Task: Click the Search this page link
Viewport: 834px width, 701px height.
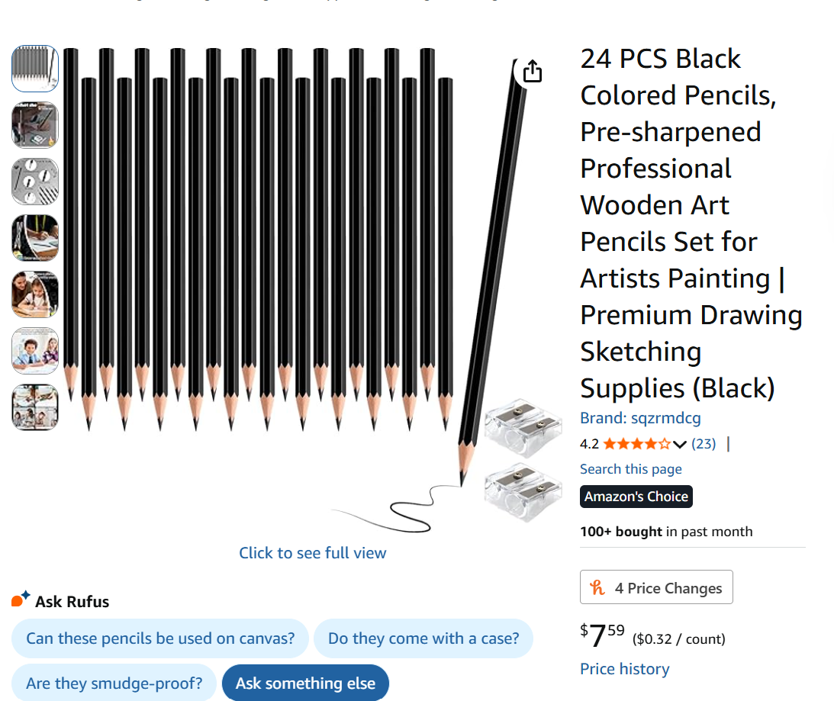Action: (x=630, y=469)
